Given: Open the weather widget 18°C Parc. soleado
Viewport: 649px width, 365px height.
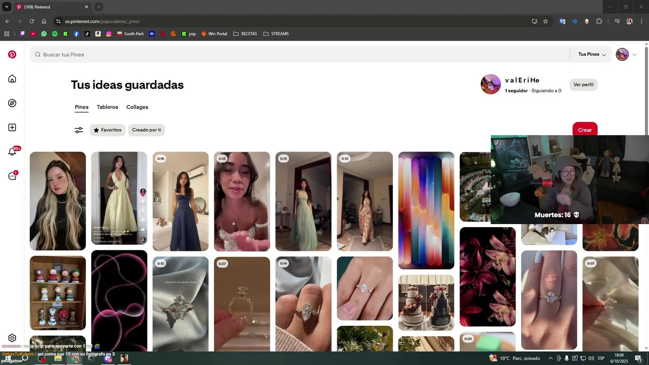Looking at the screenshot, I should [x=515, y=358].
